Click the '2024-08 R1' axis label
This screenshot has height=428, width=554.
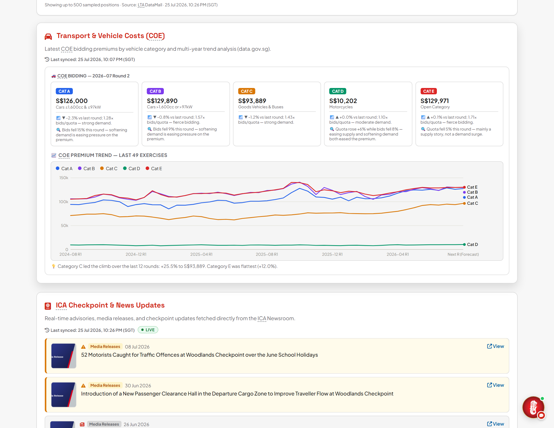click(x=70, y=254)
